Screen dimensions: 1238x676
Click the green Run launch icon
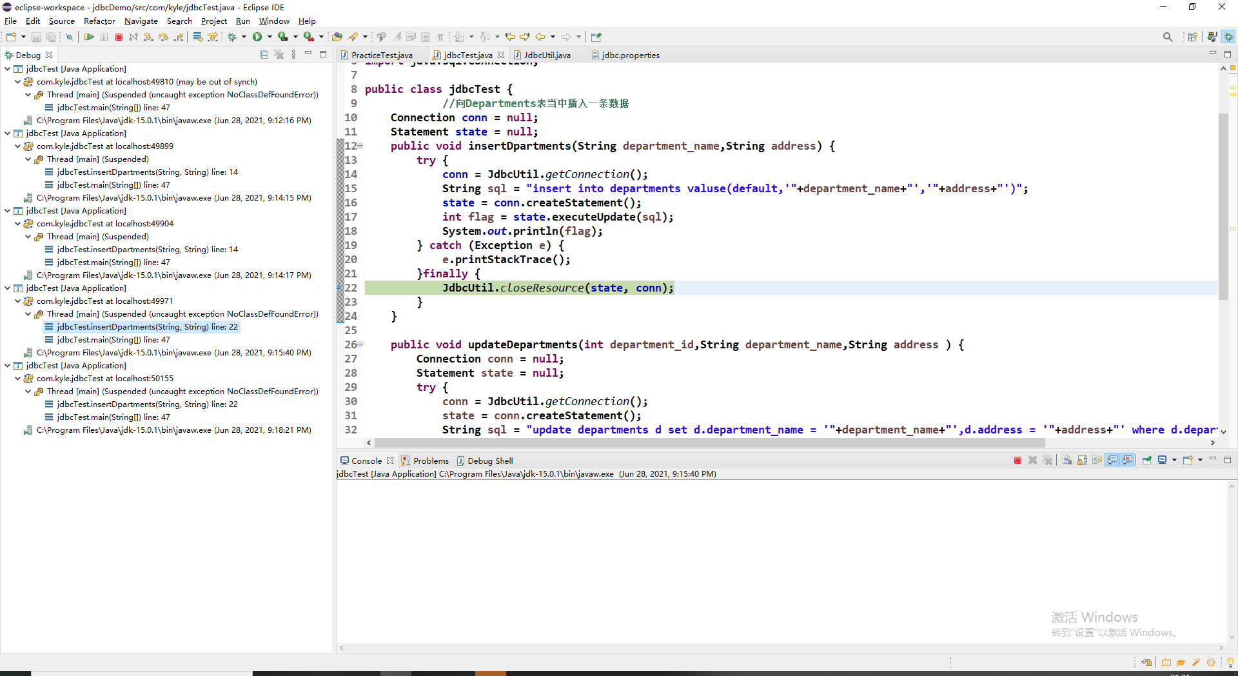[x=257, y=37]
